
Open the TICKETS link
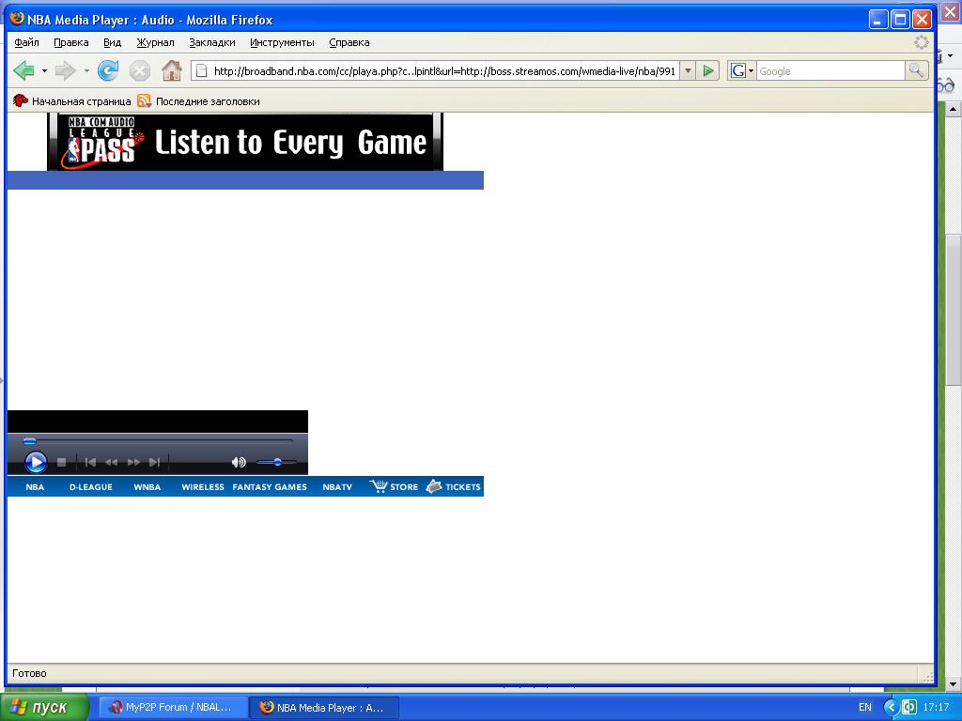click(454, 487)
